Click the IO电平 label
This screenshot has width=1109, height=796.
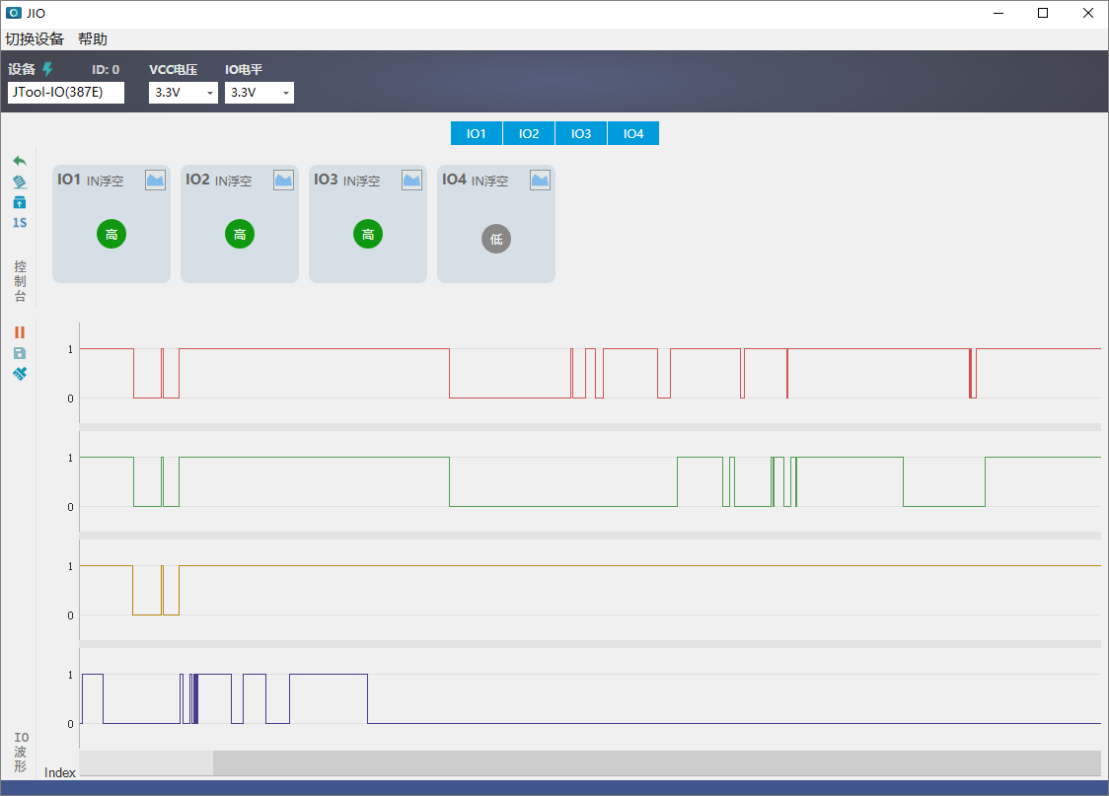244,69
